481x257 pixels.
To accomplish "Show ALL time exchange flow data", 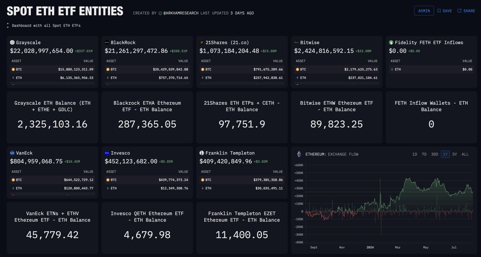I will (x=465, y=154).
